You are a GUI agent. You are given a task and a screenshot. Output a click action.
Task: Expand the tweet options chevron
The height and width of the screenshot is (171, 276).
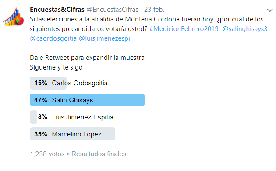click(x=270, y=10)
